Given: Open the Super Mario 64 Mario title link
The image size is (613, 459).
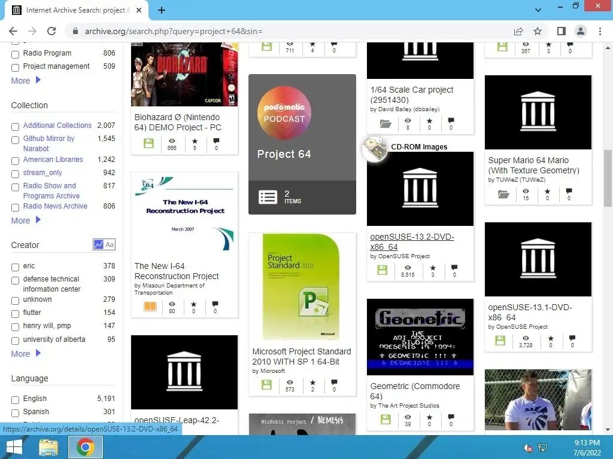Looking at the screenshot, I should coord(533,165).
